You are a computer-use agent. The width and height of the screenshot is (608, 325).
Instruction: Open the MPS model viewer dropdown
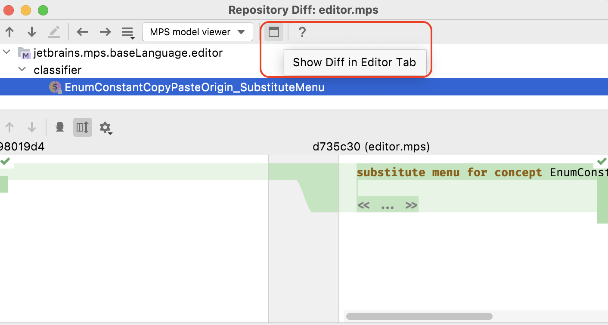coord(197,32)
